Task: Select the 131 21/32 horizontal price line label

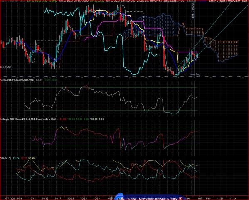Action: point(6,67)
